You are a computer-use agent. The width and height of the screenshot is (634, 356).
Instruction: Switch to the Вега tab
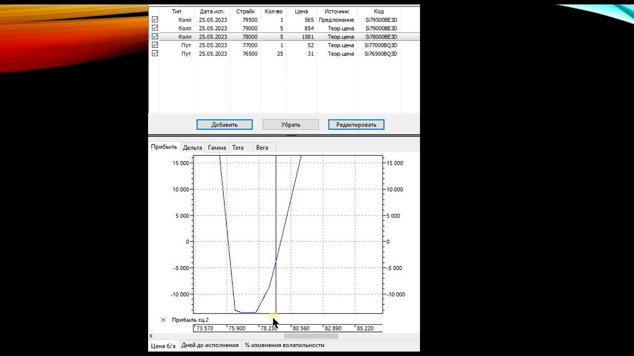click(262, 147)
